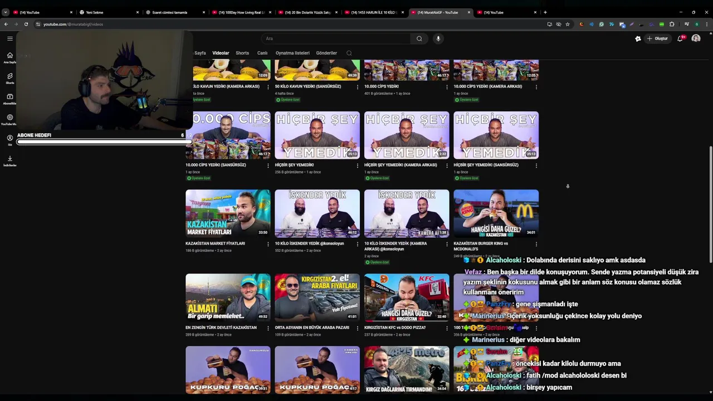Open the YouTube hamburger guide menu

[9, 38]
